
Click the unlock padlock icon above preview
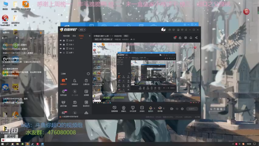click(180, 38)
